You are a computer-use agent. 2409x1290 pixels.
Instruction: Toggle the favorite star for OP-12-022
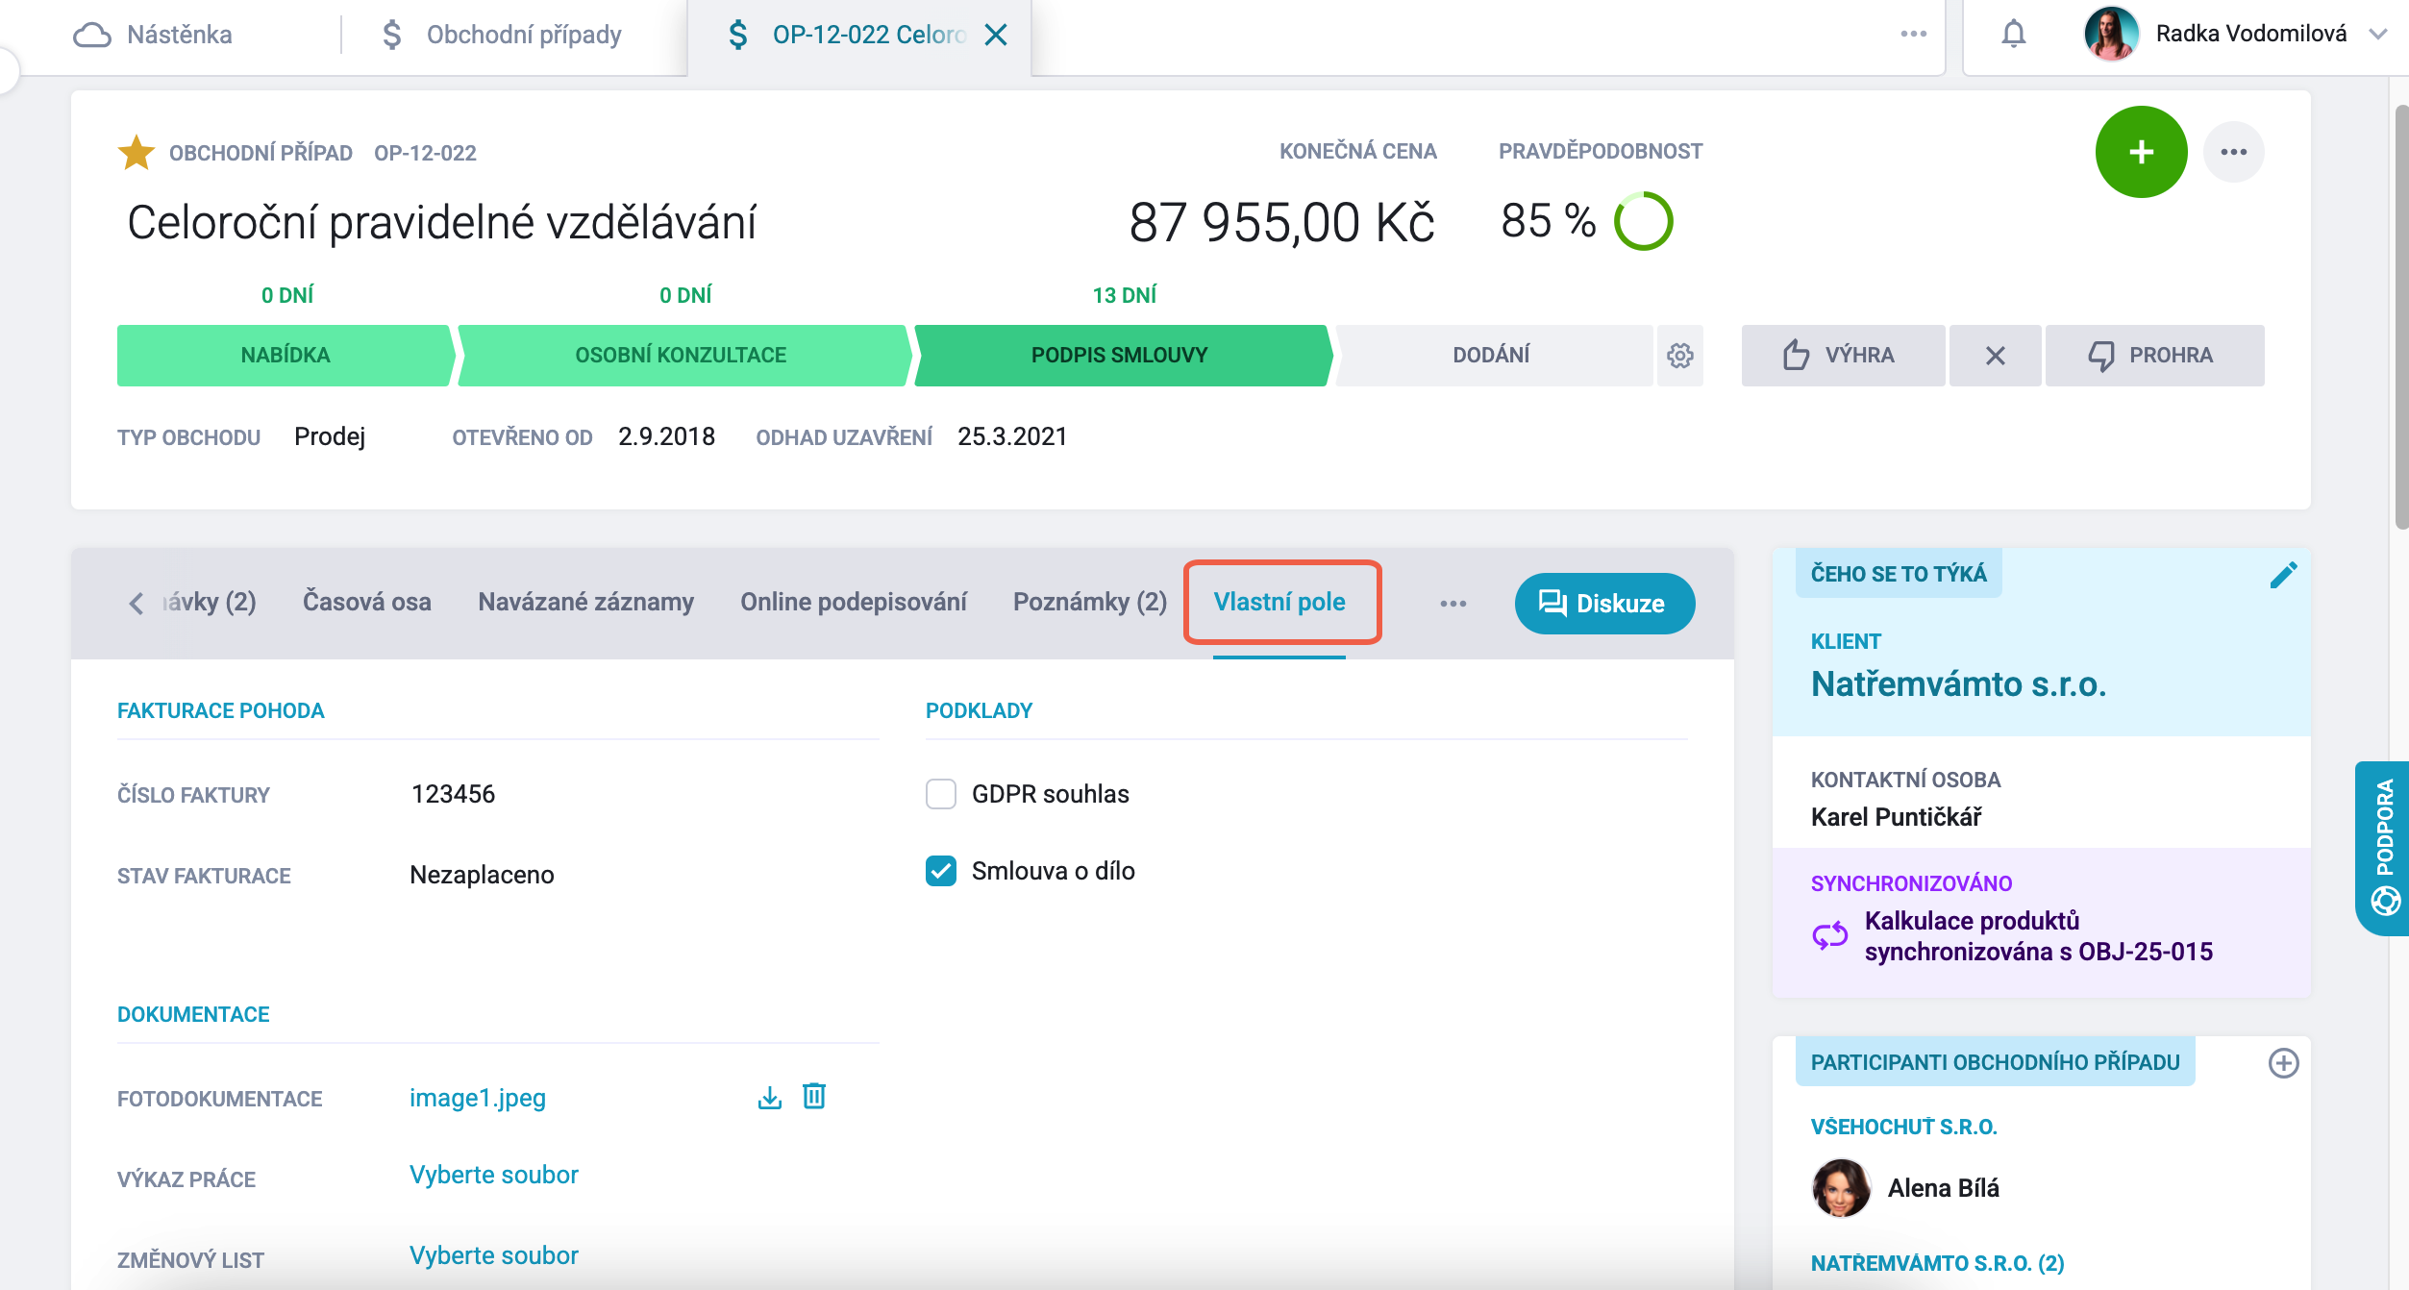tap(136, 152)
